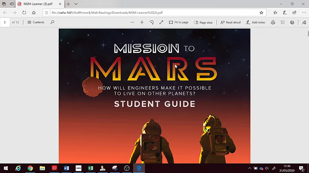Image resolution: width=309 pixels, height=173 pixels.
Task: Enter full screen PDF view
Action: click(x=161, y=22)
